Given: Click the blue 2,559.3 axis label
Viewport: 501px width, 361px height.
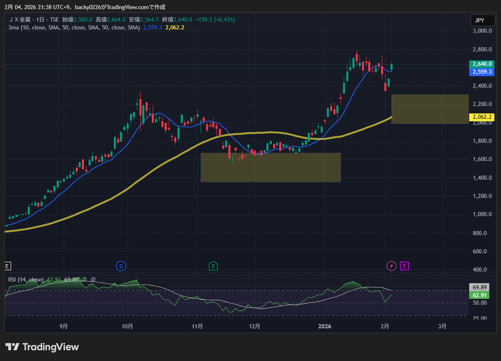Looking at the screenshot, I should coord(482,72).
